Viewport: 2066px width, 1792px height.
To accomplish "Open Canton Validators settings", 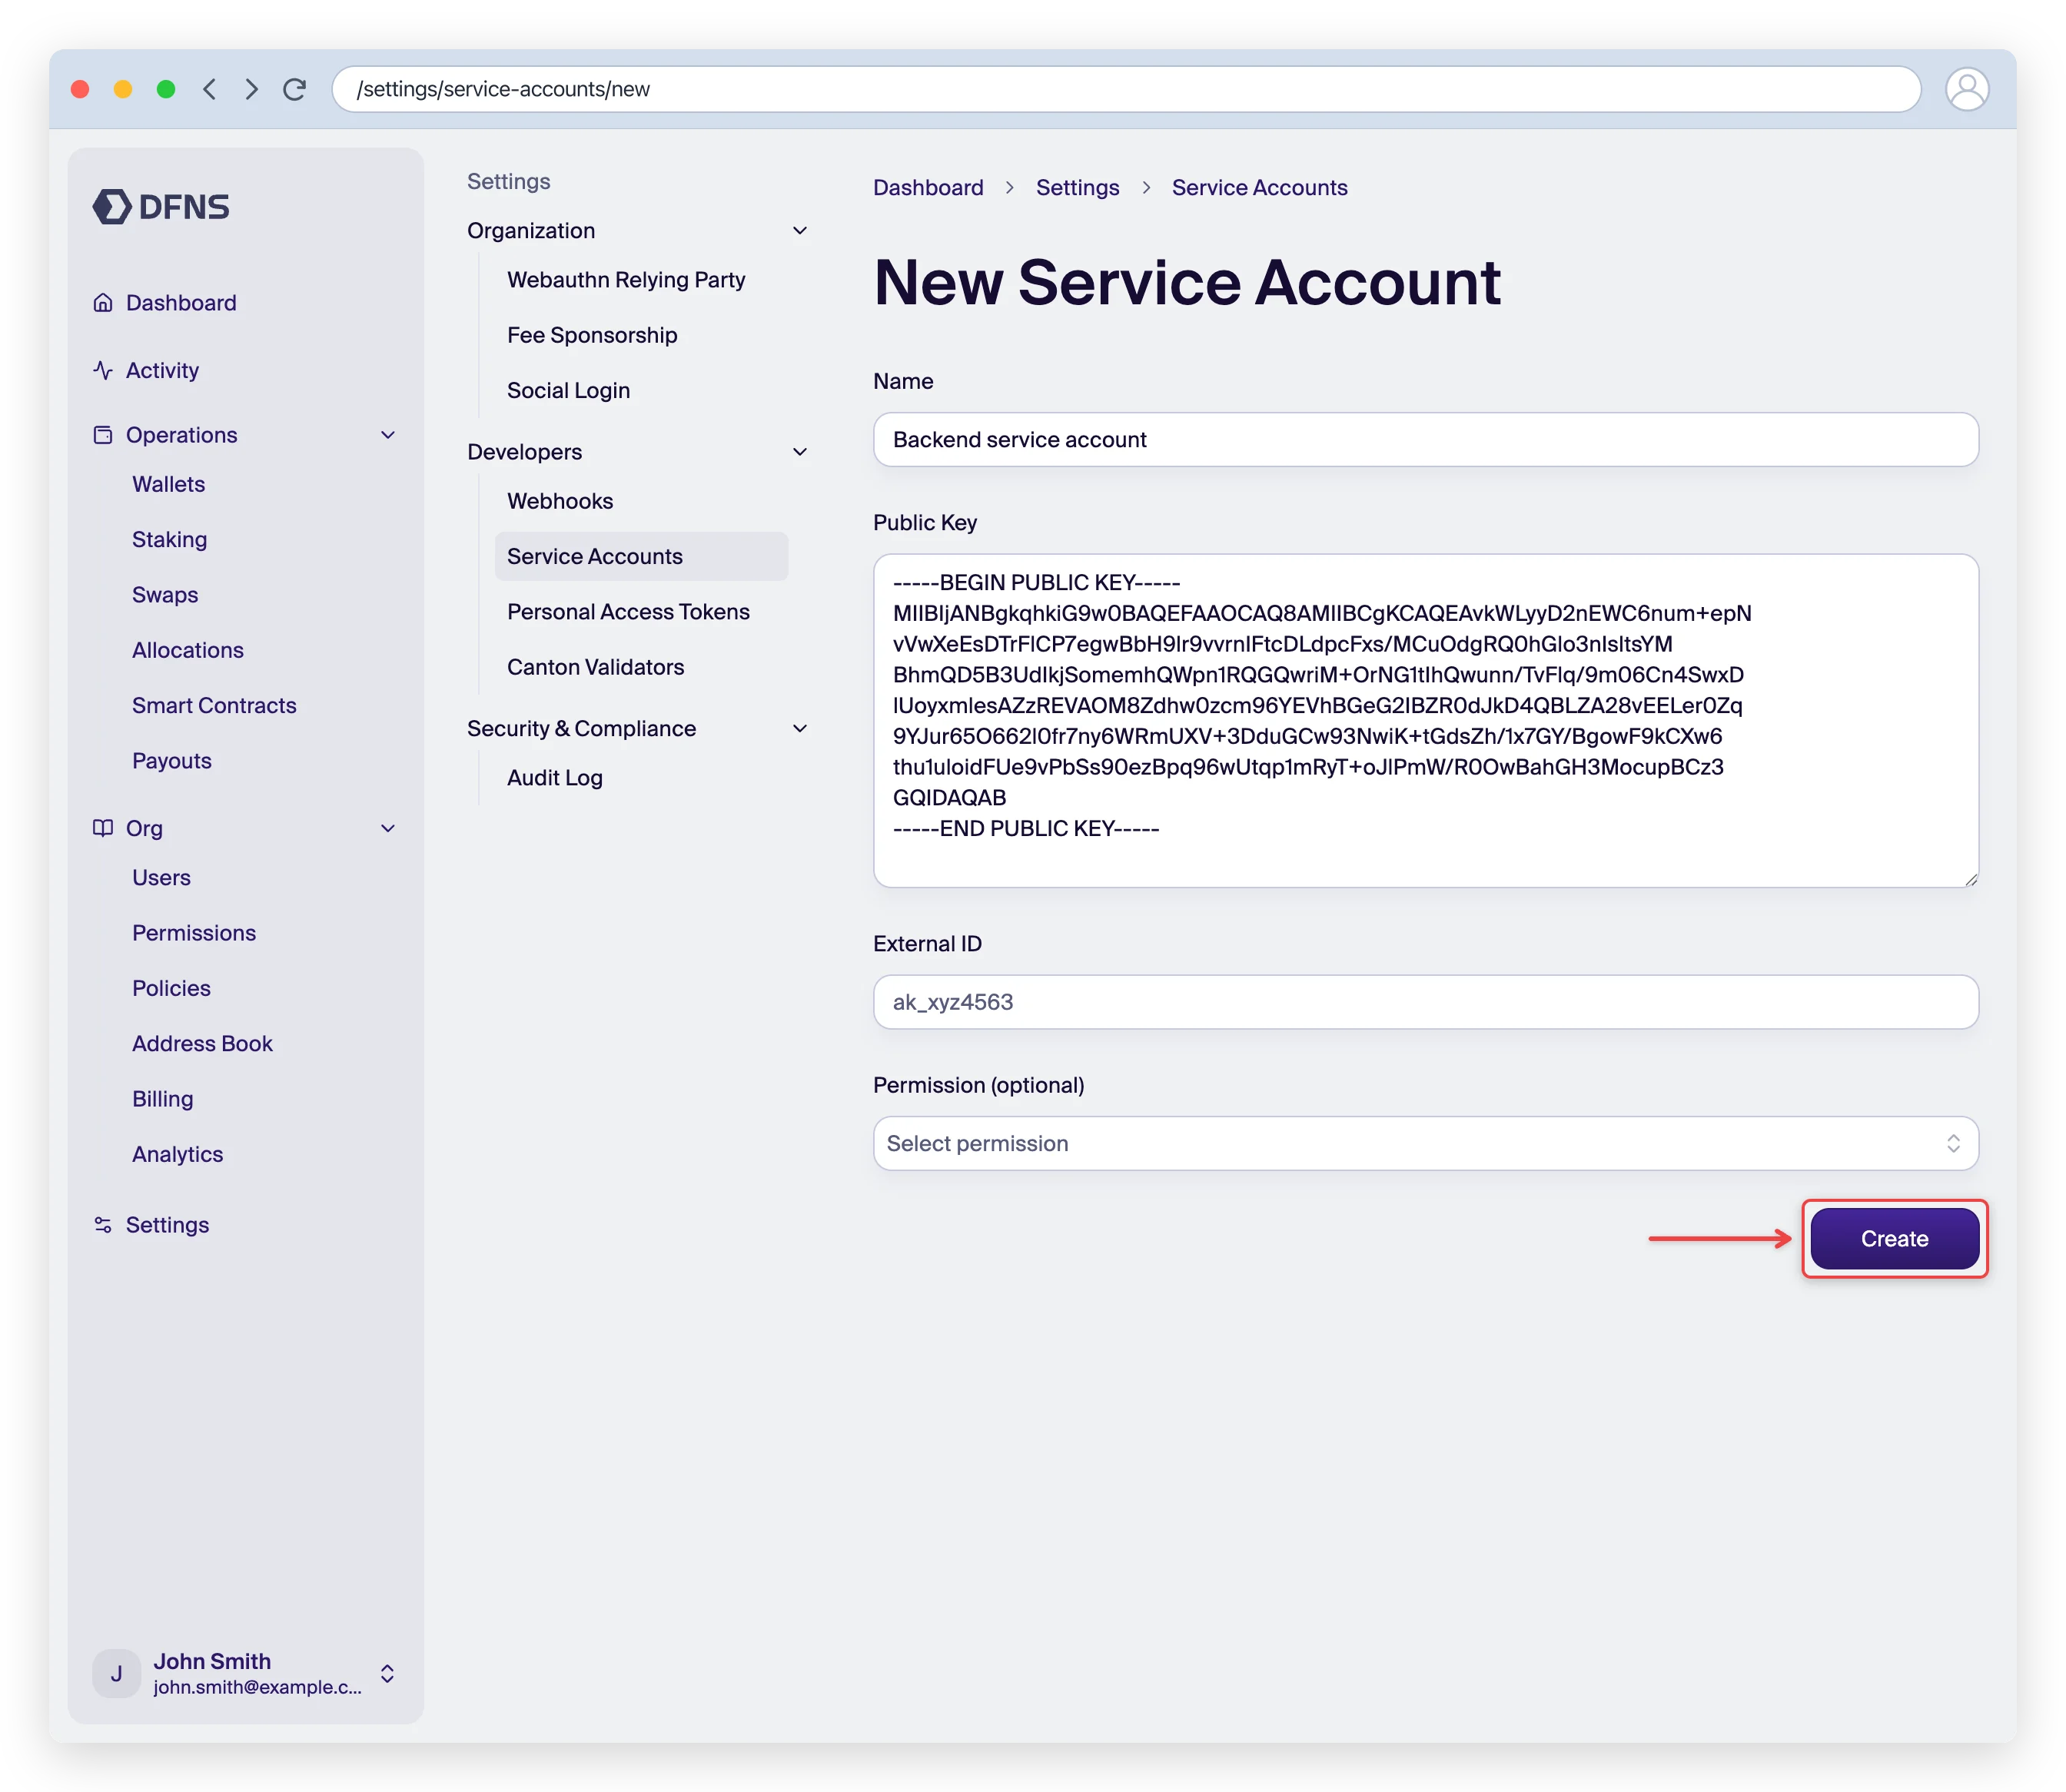I will pos(596,667).
